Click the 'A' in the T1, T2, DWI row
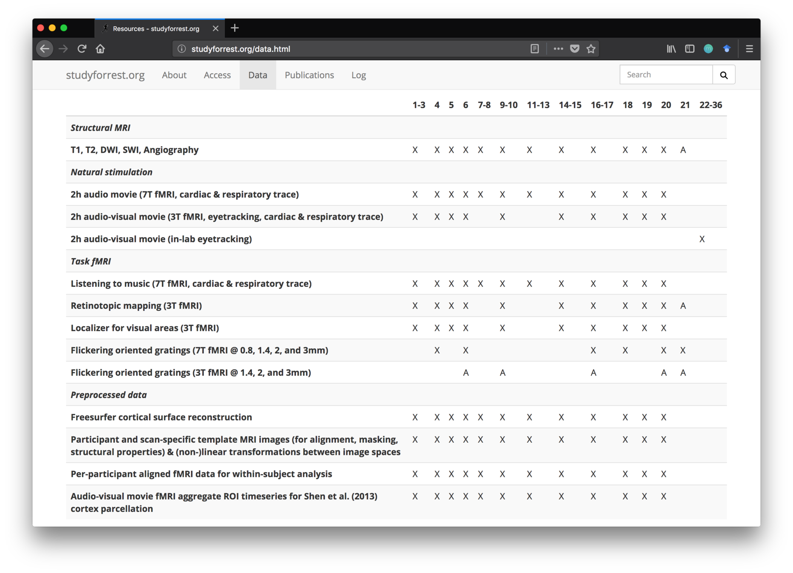 (683, 150)
